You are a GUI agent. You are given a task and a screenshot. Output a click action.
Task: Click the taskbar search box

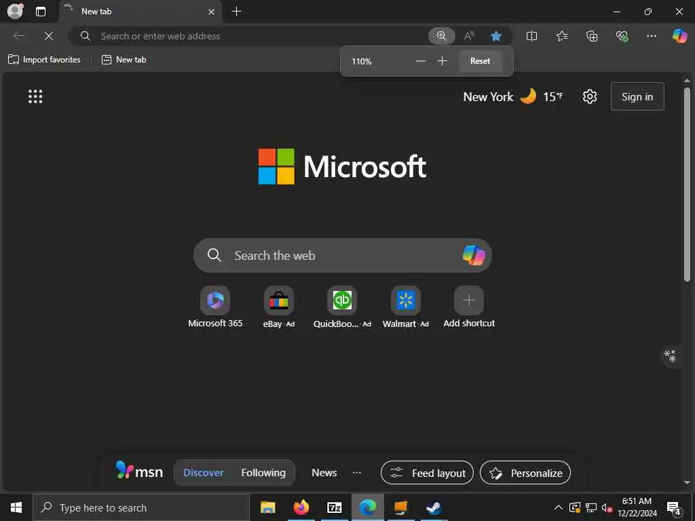[x=141, y=507]
